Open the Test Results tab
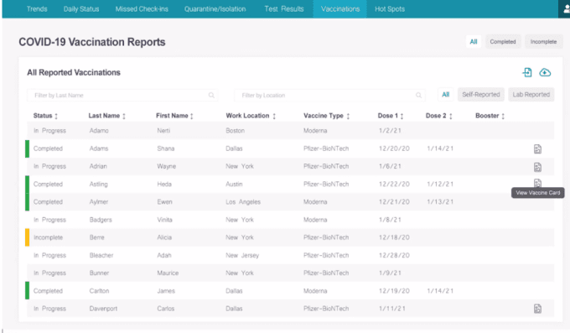The width and height of the screenshot is (570, 333). pos(284,8)
